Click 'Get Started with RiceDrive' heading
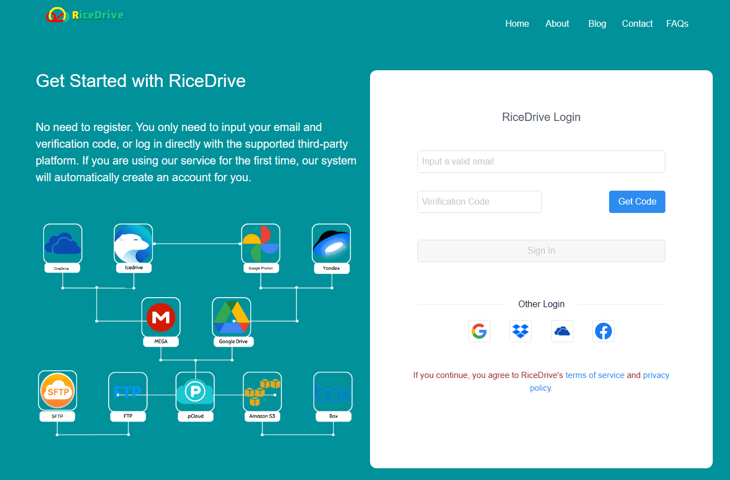Screen dimensions: 730x480 tap(141, 81)
